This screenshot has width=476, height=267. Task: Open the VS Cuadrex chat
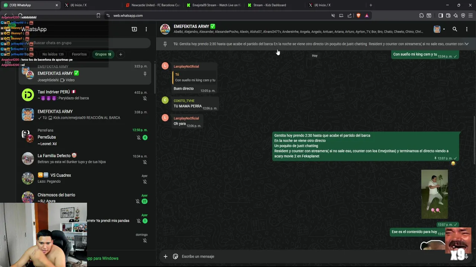(85, 178)
